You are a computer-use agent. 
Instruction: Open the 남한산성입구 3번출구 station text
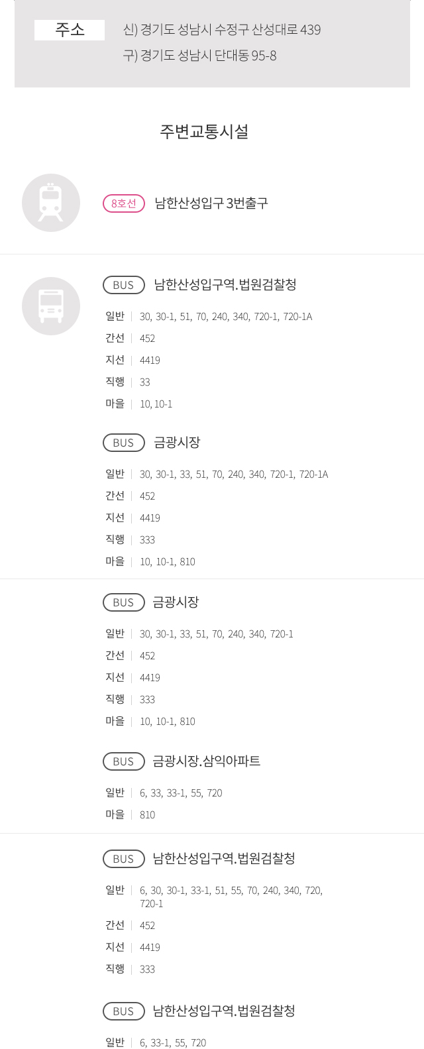pyautogui.click(x=211, y=203)
